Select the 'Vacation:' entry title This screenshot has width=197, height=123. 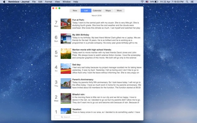[x=77, y=109]
